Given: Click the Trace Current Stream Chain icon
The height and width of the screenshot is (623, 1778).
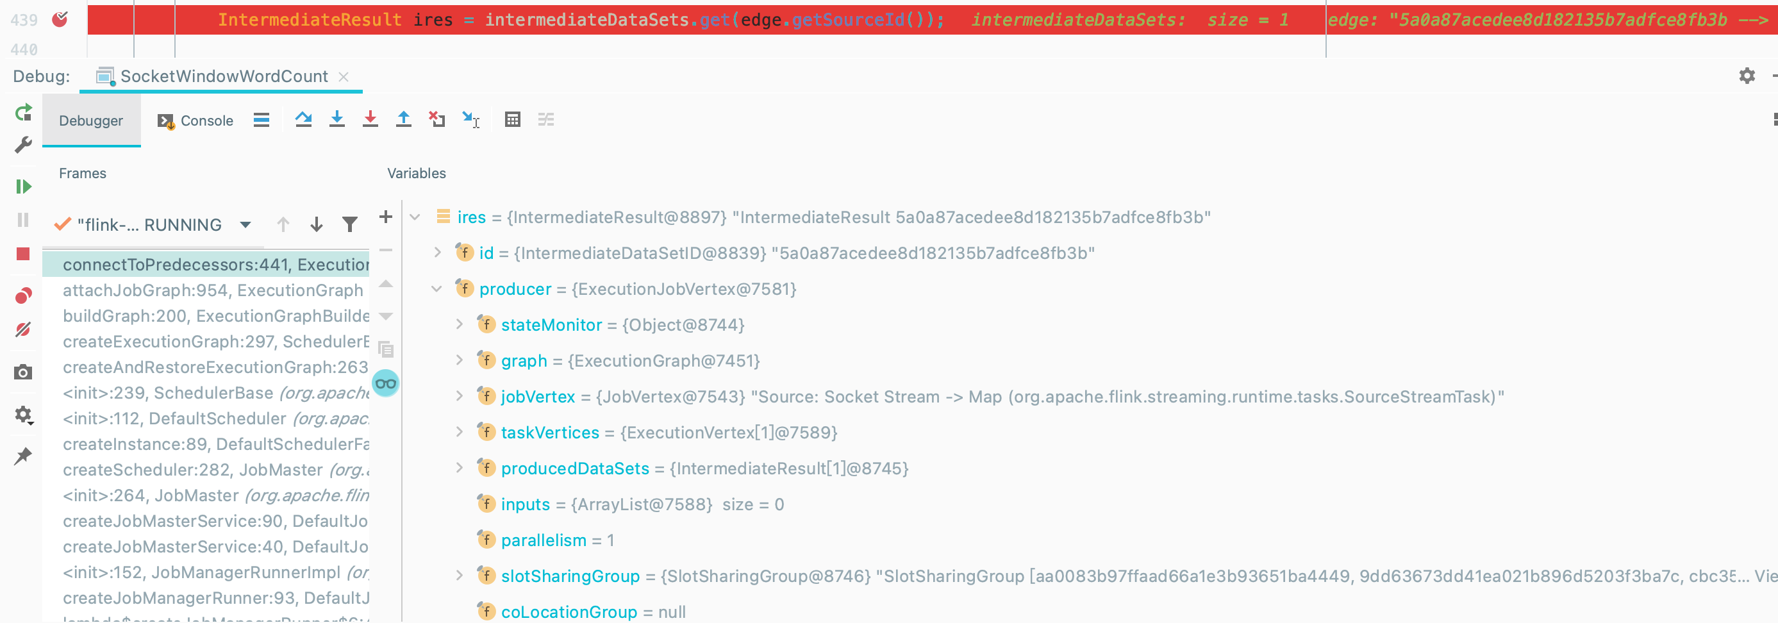Looking at the screenshot, I should (x=546, y=119).
